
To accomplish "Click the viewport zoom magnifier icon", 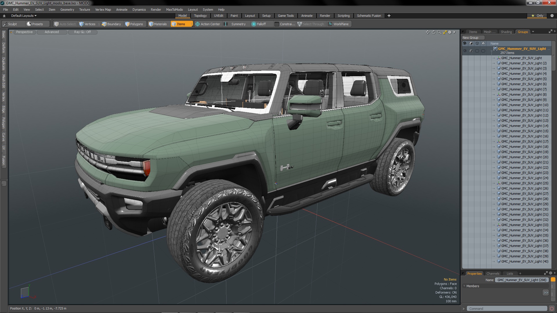I will [x=439, y=32].
